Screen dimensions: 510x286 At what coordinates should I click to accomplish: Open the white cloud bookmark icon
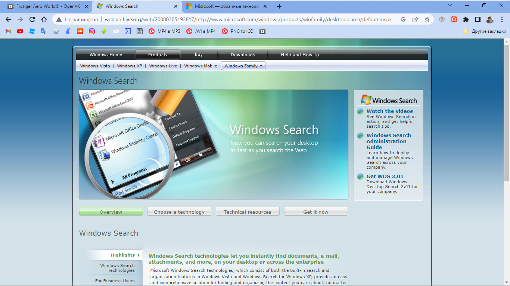tap(116, 31)
